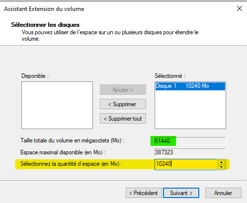Image resolution: width=247 pixels, height=203 pixels.
Task: Click the Sélectionner les disques heading
Action: tap(45, 25)
